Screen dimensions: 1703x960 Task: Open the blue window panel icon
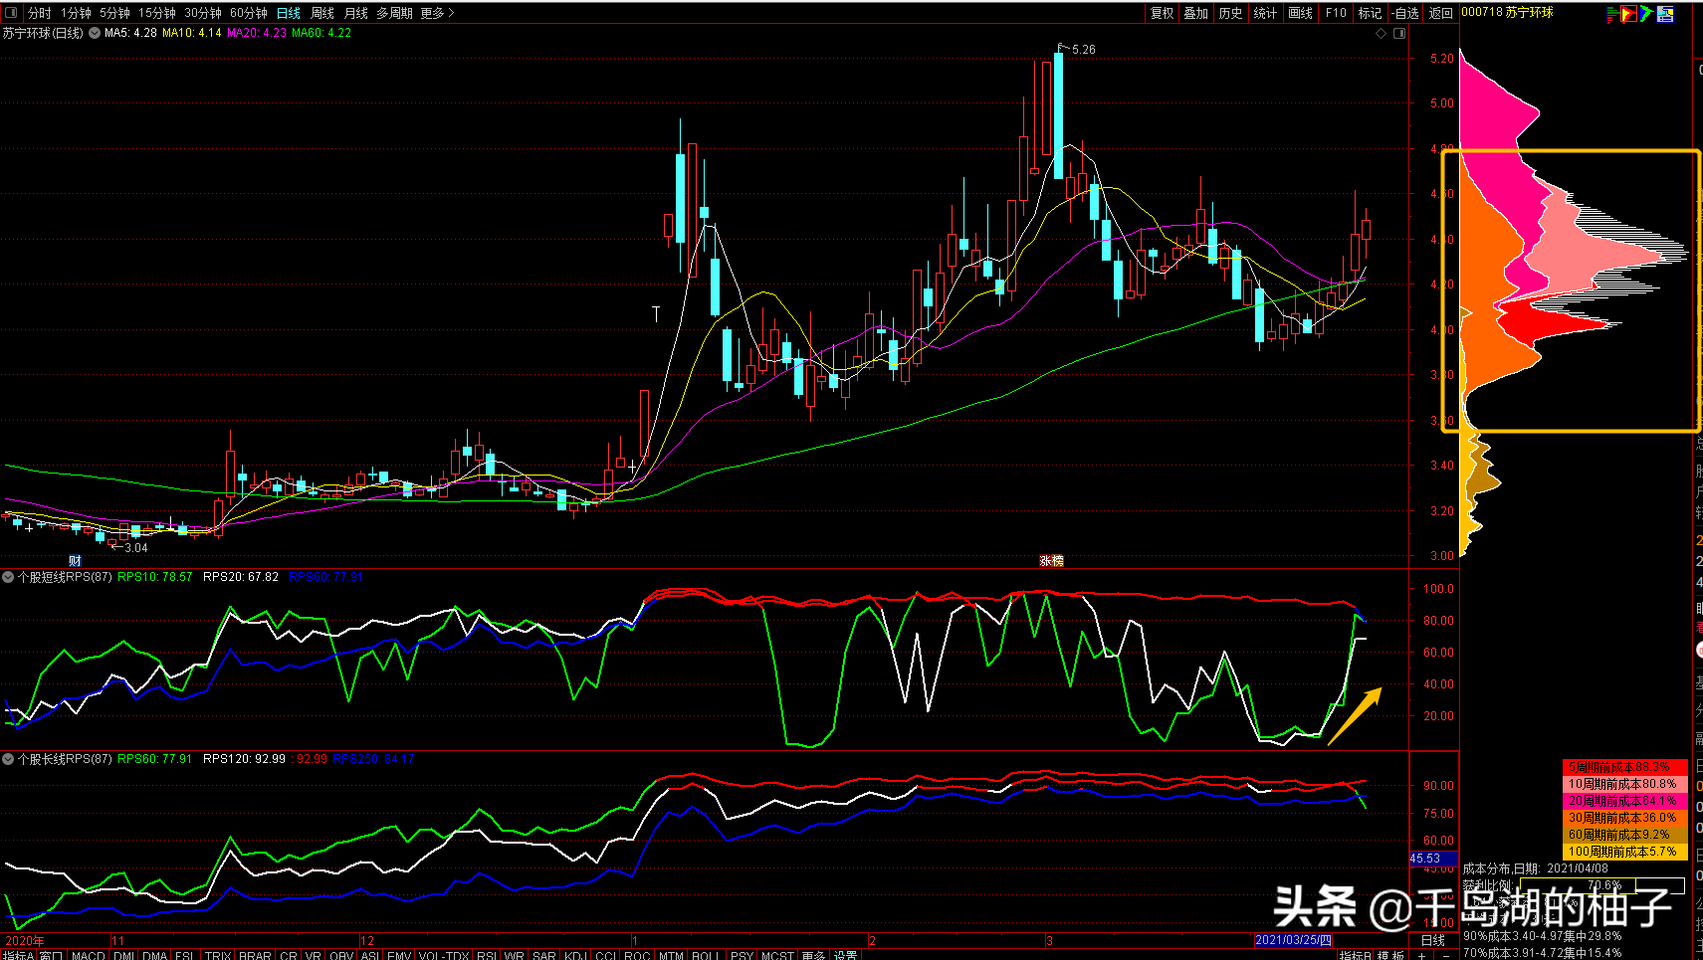1665,14
